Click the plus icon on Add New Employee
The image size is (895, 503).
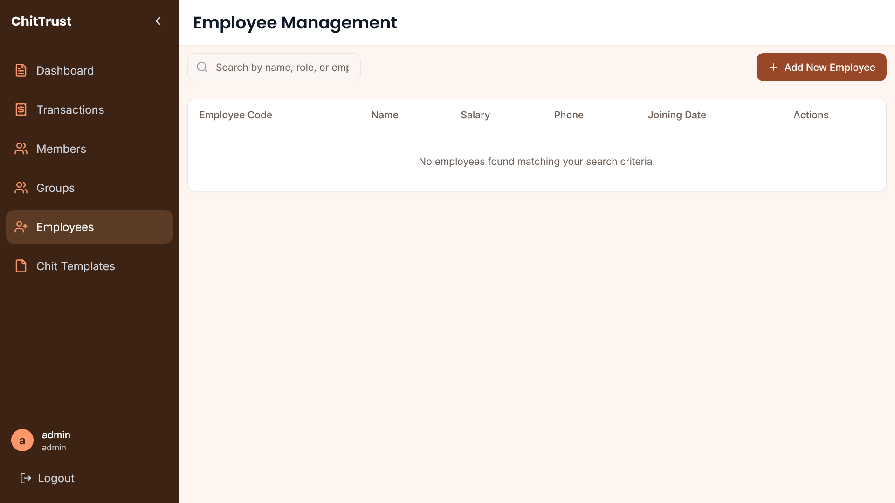[x=773, y=67]
